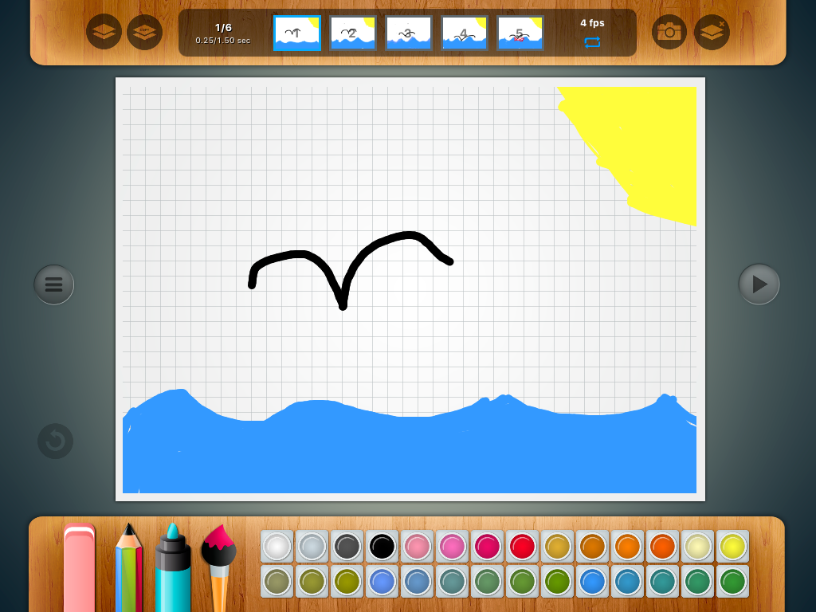
Task: Add a new blank frame layer
Action: pyautogui.click(x=104, y=32)
